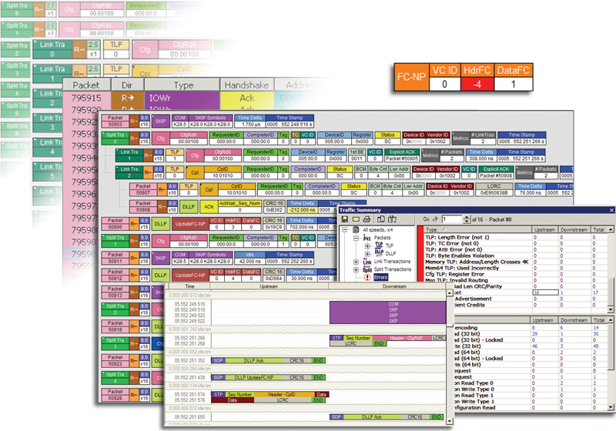616x431 pixels.
Task: Click the DataFC value 1 cell in FC-NP box
Action: click(513, 84)
